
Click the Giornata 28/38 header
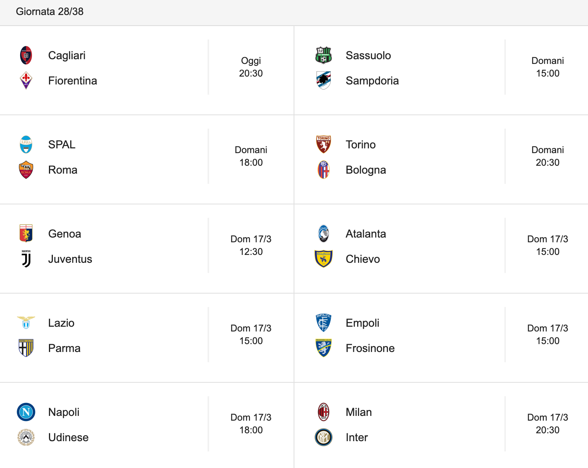click(x=50, y=11)
